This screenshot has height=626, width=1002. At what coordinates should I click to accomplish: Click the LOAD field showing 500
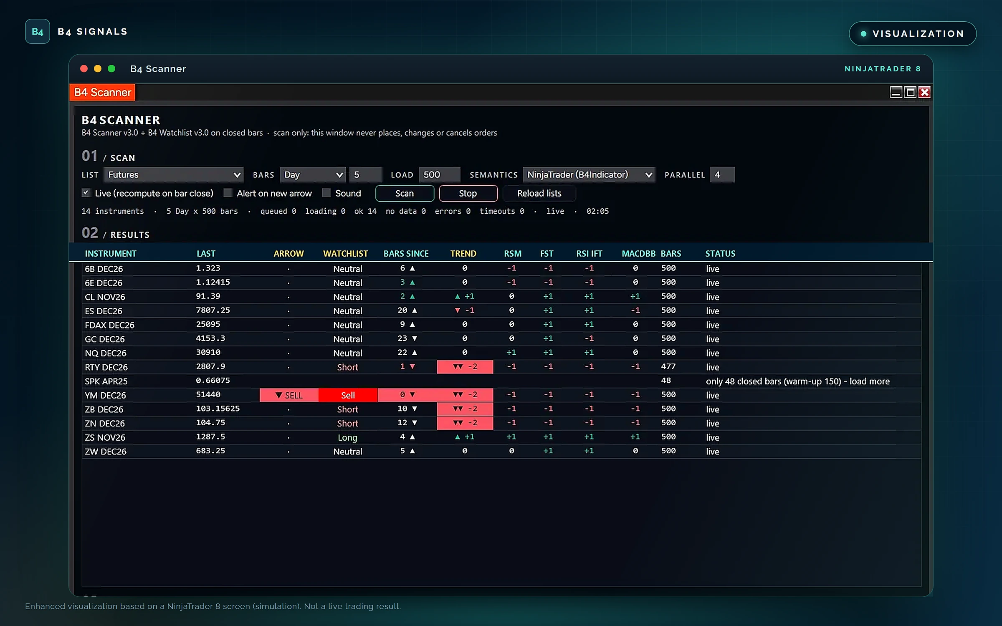point(439,175)
